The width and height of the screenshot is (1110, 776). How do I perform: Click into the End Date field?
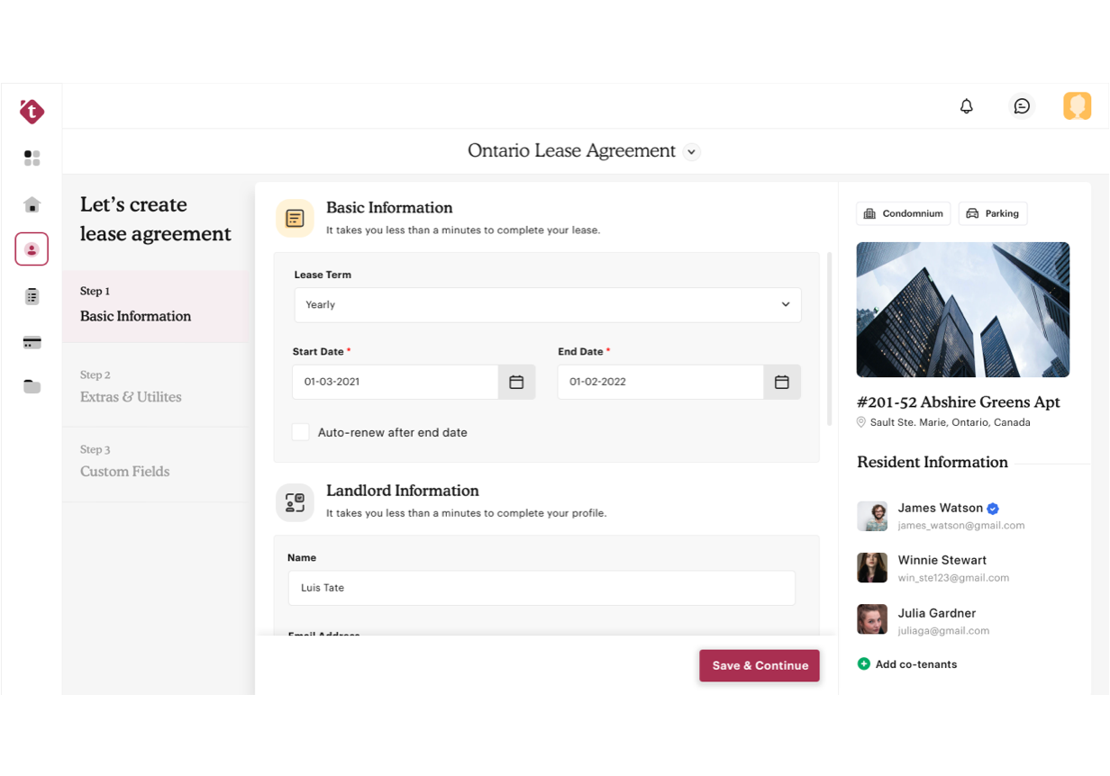tap(660, 382)
